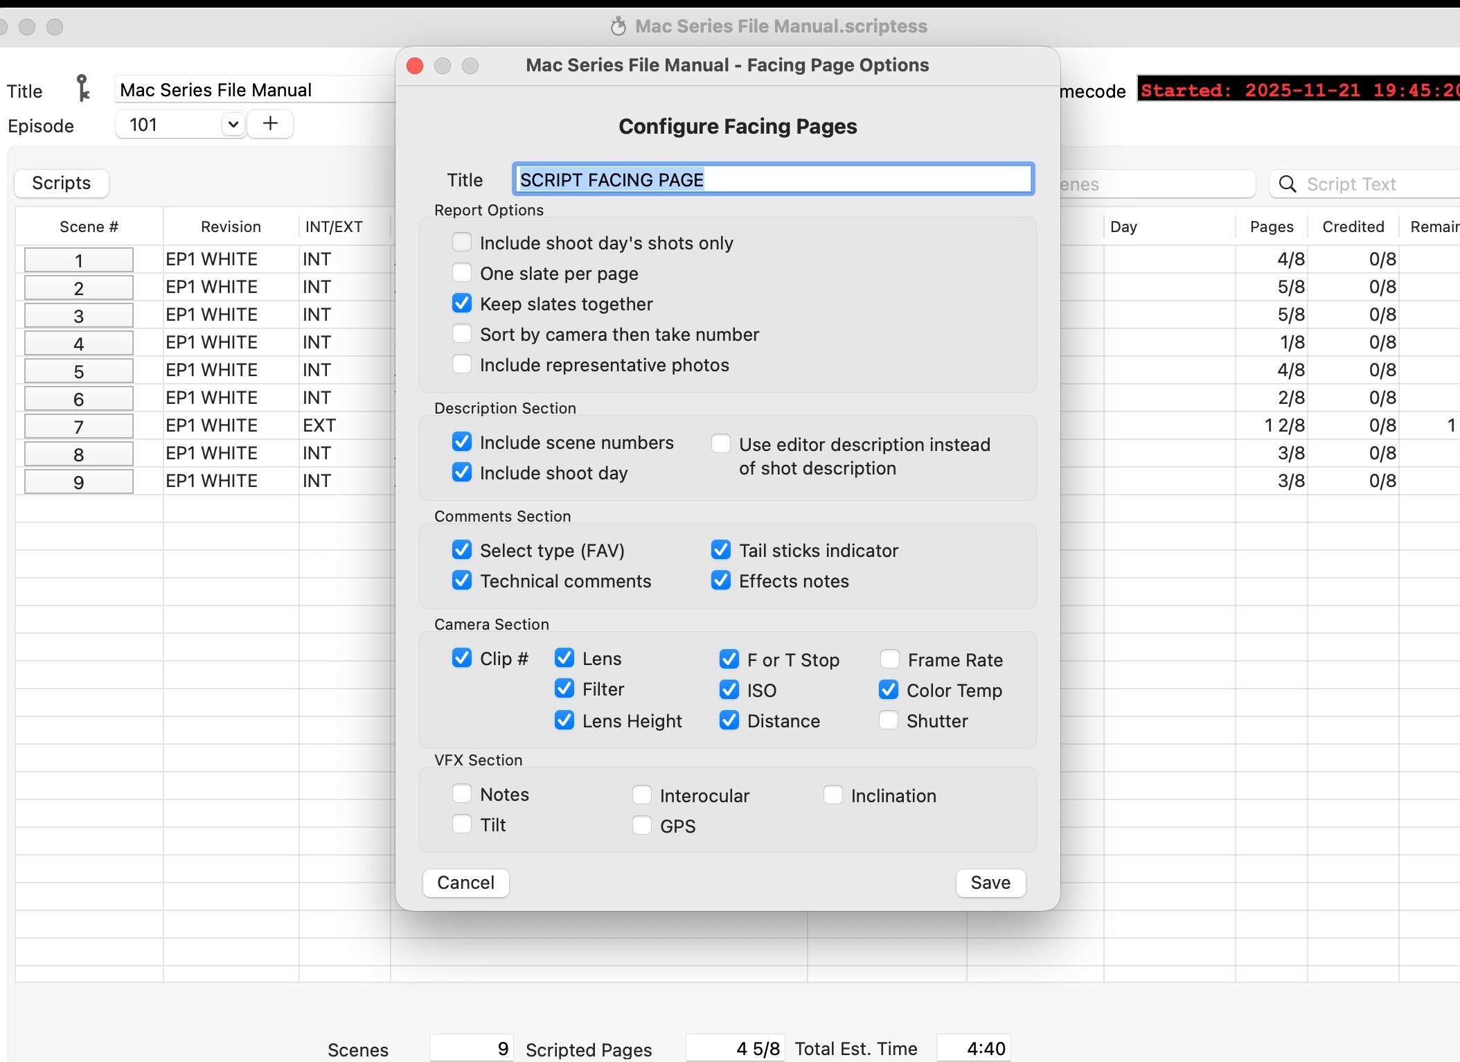
Task: Cancel the Facing Page Options dialog
Action: (x=465, y=883)
